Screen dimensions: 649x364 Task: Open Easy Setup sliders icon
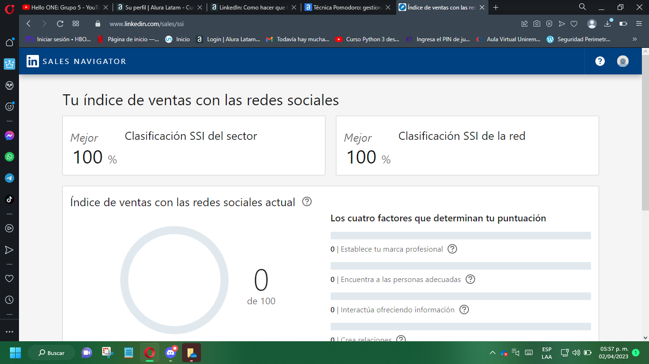pos(639,24)
